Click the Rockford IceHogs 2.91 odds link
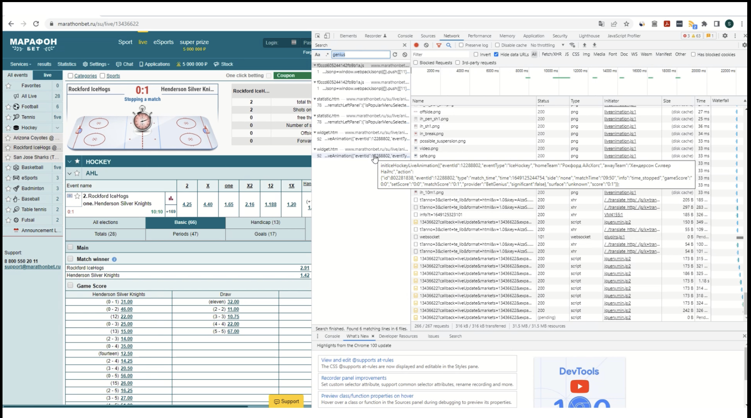The image size is (751, 418). pos(305,268)
